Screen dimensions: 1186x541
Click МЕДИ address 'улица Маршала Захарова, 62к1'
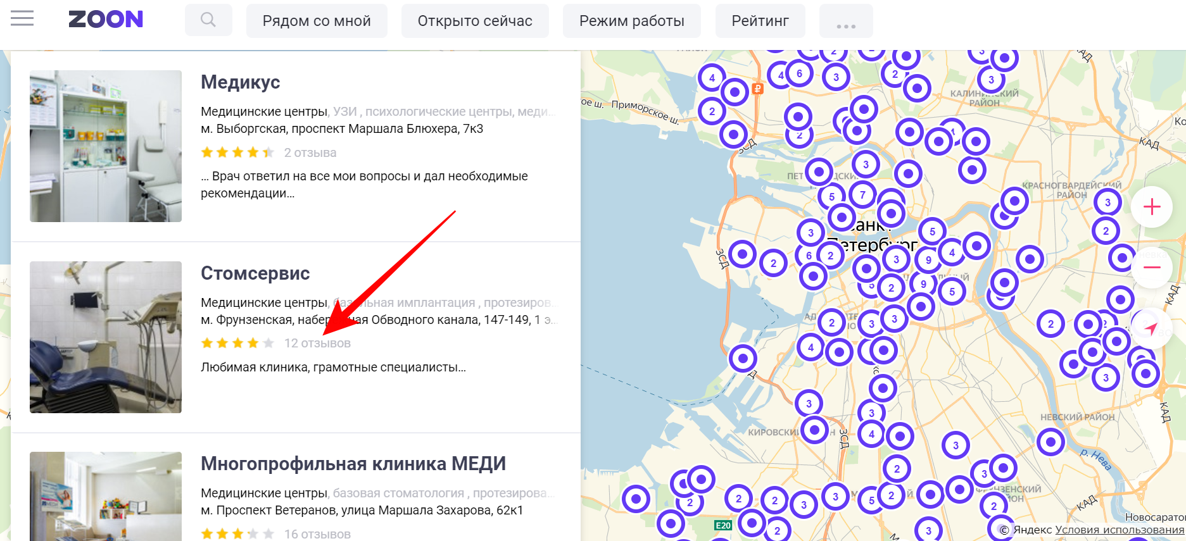[432, 510]
